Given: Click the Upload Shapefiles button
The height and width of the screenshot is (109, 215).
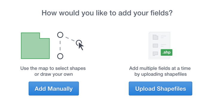Looking at the screenshot, I should point(160,88).
